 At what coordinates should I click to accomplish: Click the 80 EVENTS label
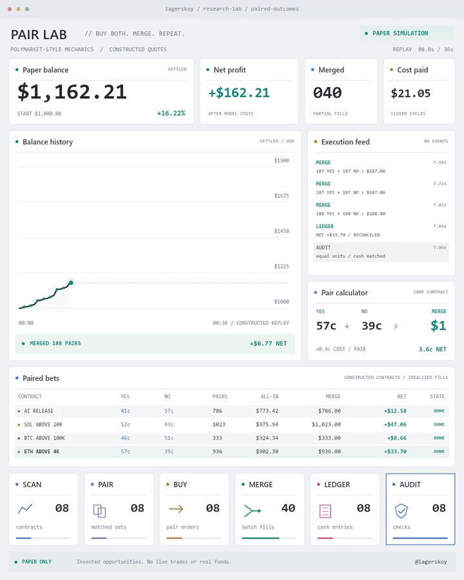click(436, 141)
